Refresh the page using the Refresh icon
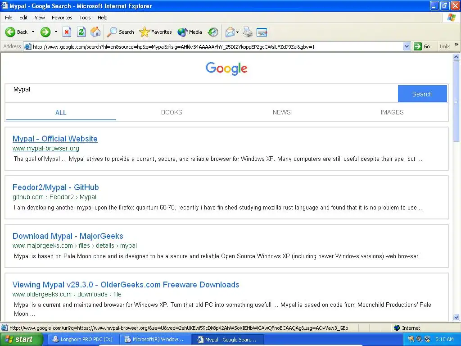This screenshot has width=461, height=346. 81,32
